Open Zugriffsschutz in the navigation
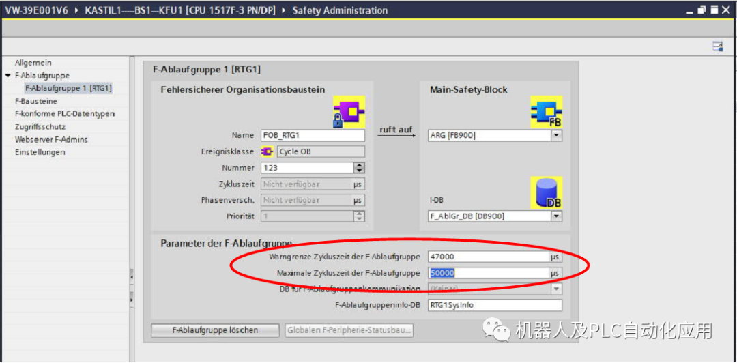The width and height of the screenshot is (737, 363). tap(40, 126)
